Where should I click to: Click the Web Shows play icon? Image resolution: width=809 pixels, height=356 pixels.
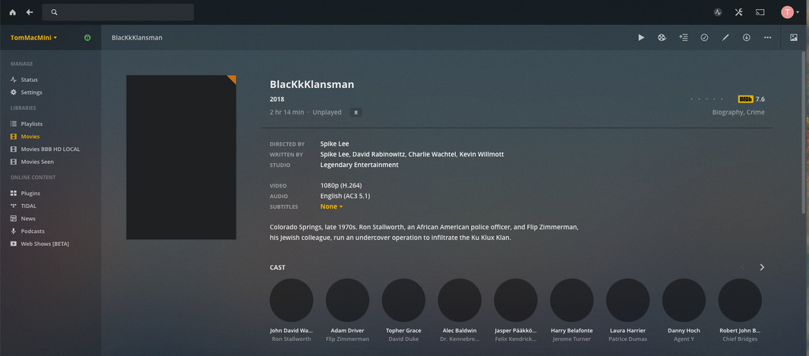[x=14, y=244]
